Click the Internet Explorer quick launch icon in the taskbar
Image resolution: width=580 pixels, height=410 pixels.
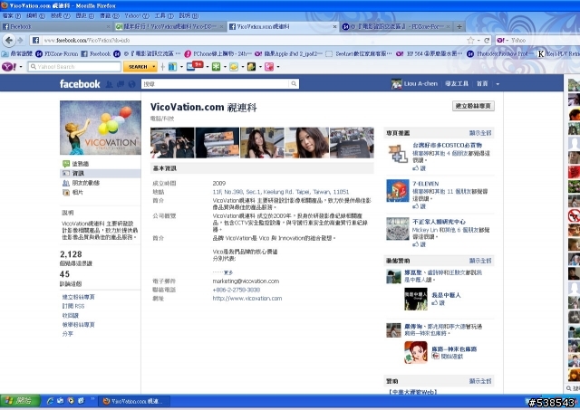pos(50,401)
